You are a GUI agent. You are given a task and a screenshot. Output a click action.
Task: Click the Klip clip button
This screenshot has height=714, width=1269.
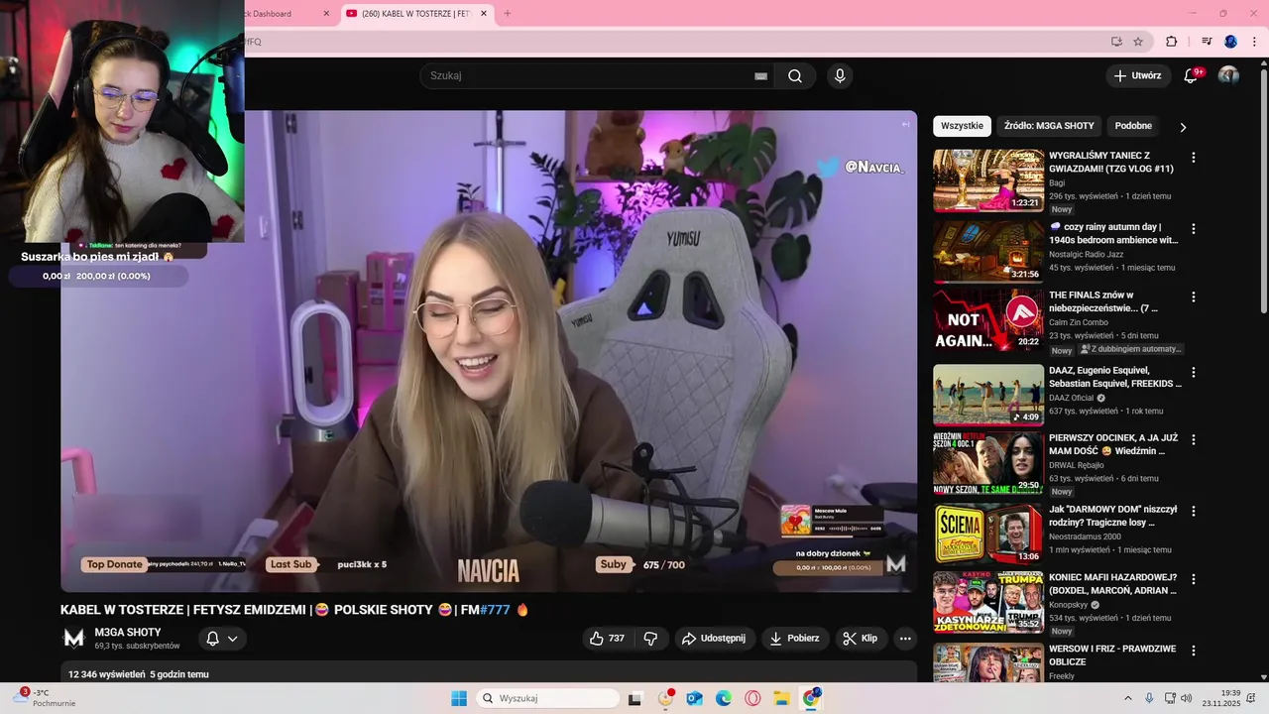pyautogui.click(x=861, y=639)
